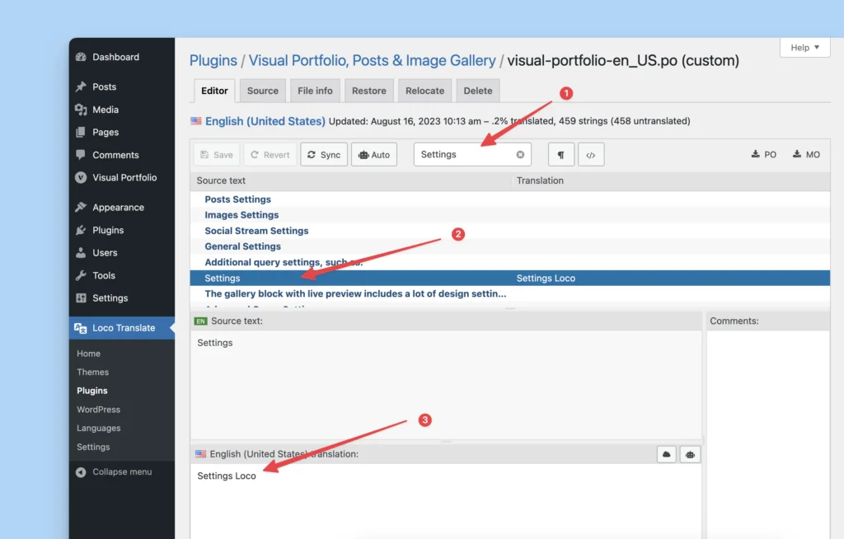Viewport: 844px width, 539px height.
Task: Switch to the Source tab
Action: coord(263,91)
